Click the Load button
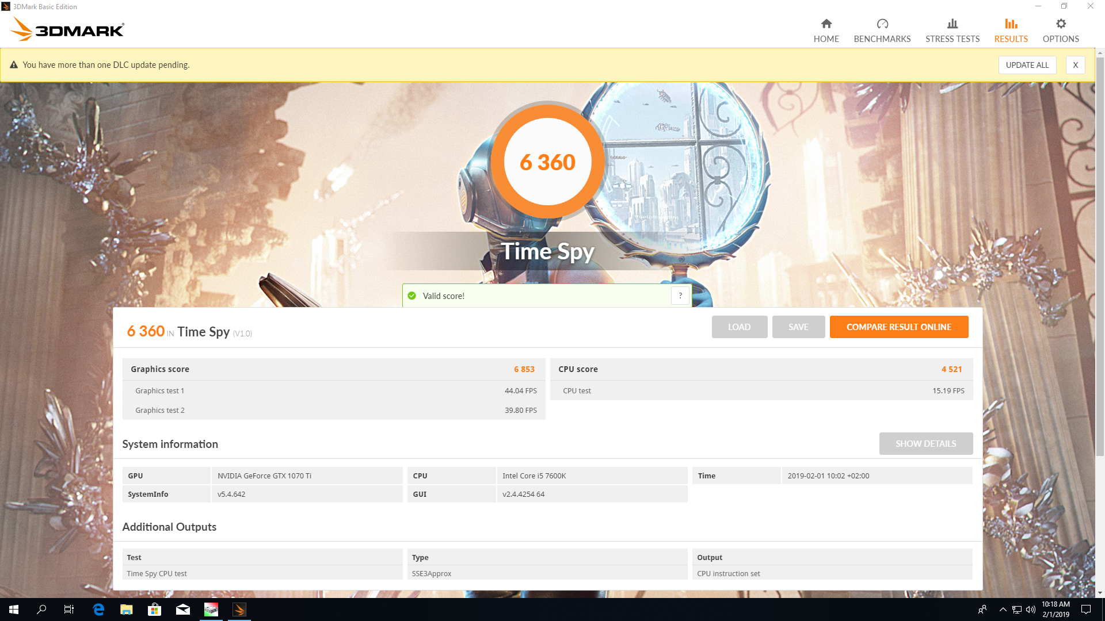Viewport: 1105px width, 621px height. coord(739,327)
